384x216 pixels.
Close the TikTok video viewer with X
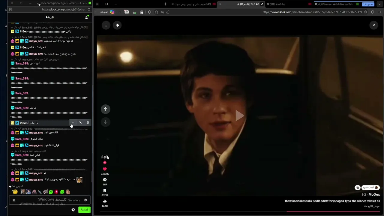tap(373, 25)
